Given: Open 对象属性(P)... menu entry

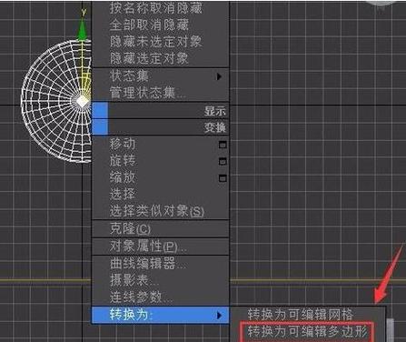Looking at the screenshot, I should 161,246.
